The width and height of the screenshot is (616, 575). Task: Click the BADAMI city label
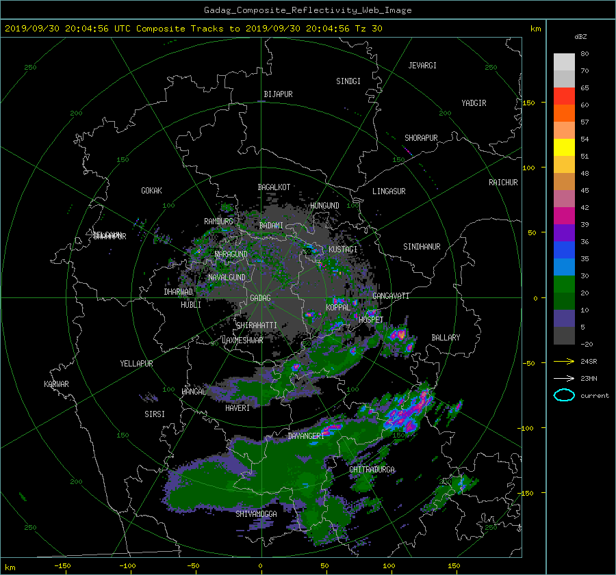[x=271, y=226]
